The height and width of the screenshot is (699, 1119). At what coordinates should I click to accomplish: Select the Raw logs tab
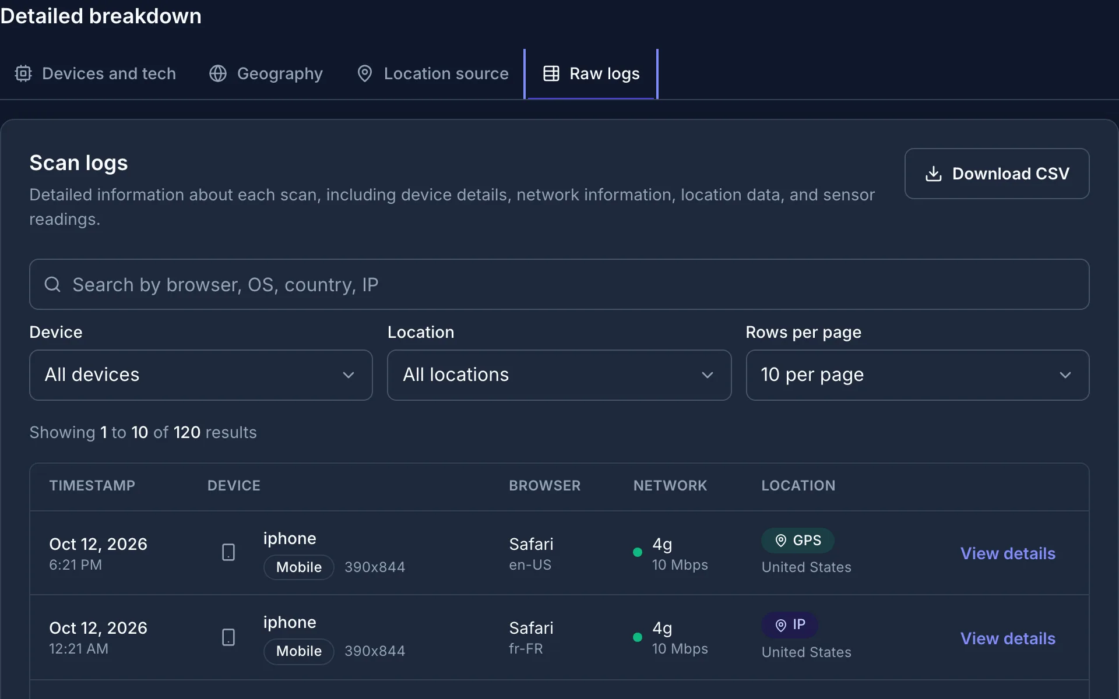tap(591, 73)
